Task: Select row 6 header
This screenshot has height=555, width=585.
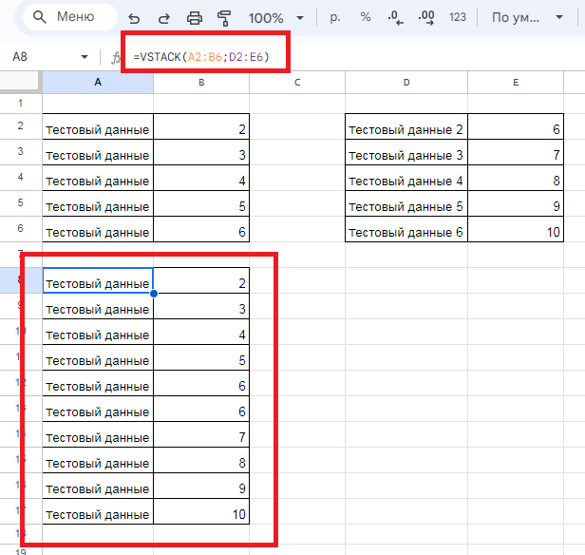Action: 21,228
